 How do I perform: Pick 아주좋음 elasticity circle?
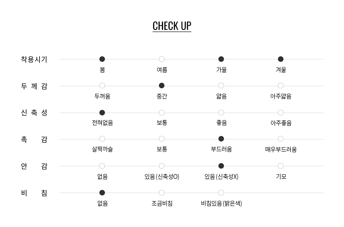(281, 113)
